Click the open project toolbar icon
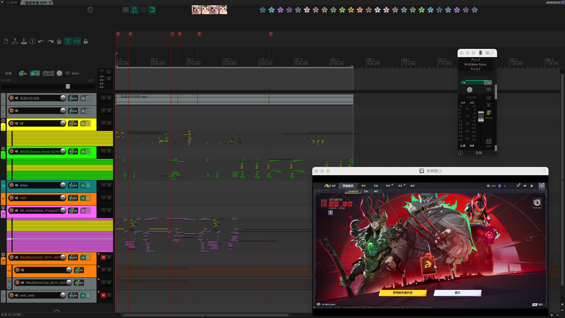The image size is (565, 318). pos(15,41)
